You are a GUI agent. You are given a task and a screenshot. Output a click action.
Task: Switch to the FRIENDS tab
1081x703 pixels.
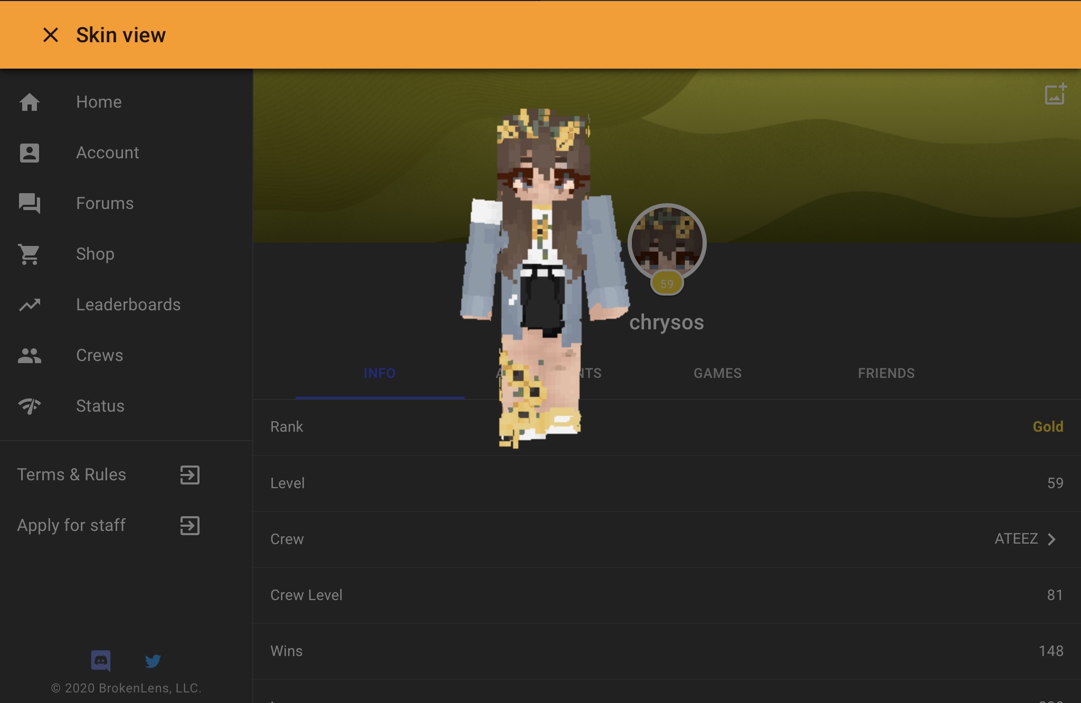tap(886, 373)
